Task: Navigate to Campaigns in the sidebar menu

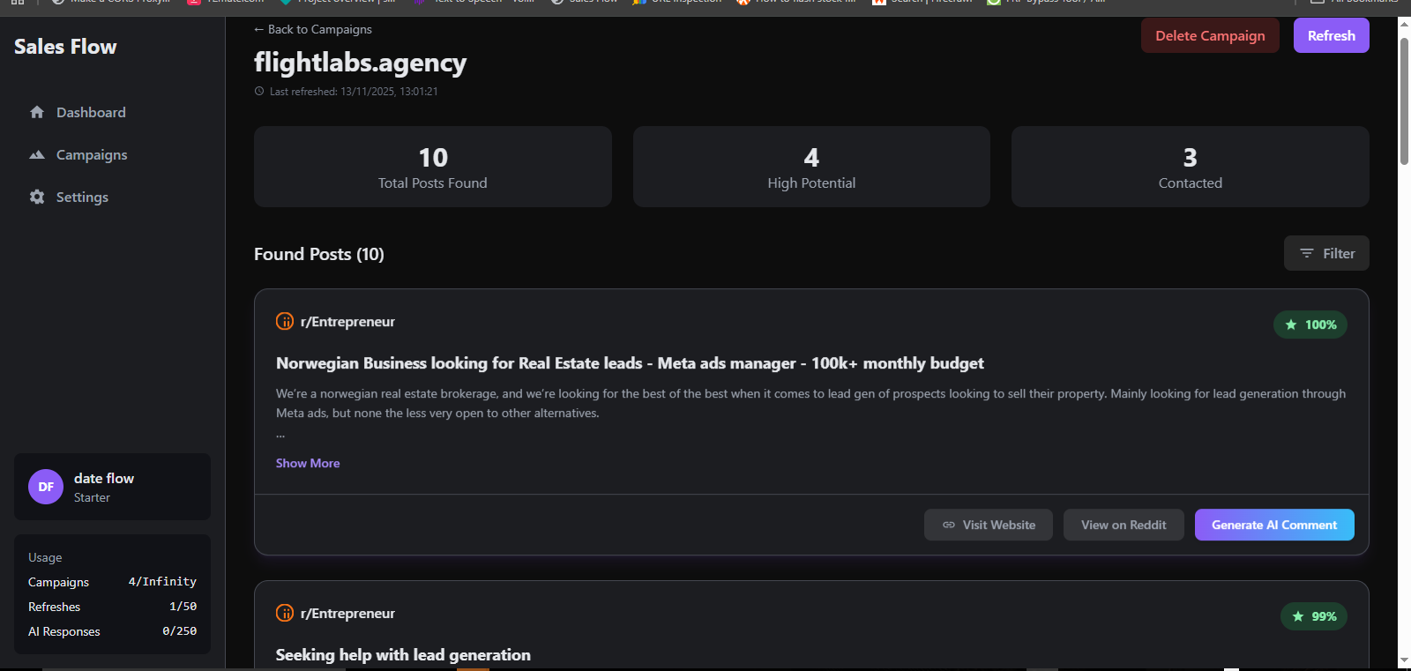Action: coord(91,154)
